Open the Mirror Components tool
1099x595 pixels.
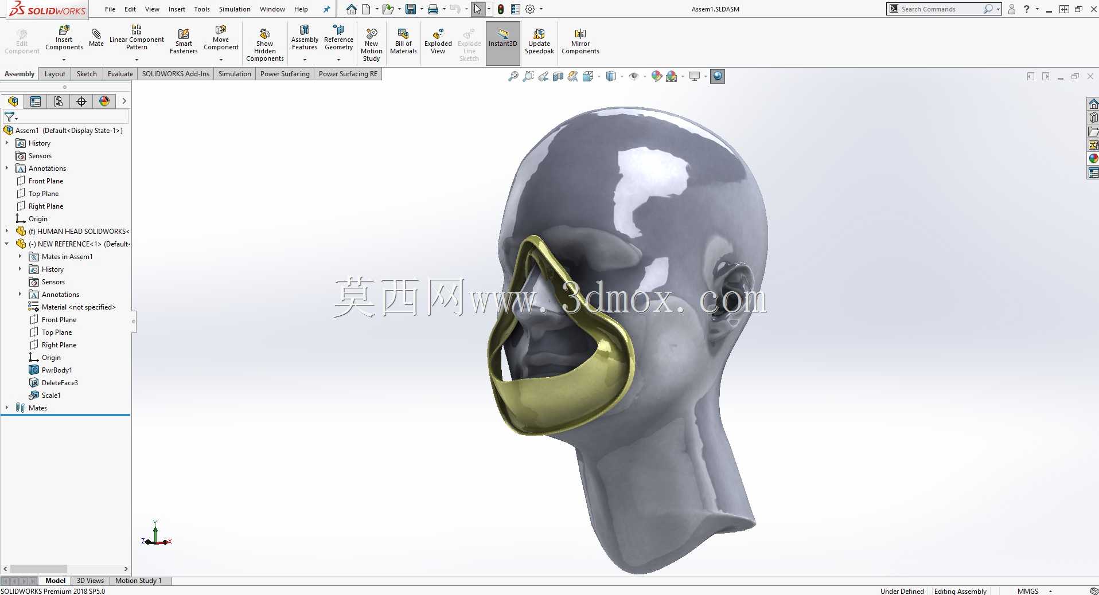pyautogui.click(x=580, y=41)
